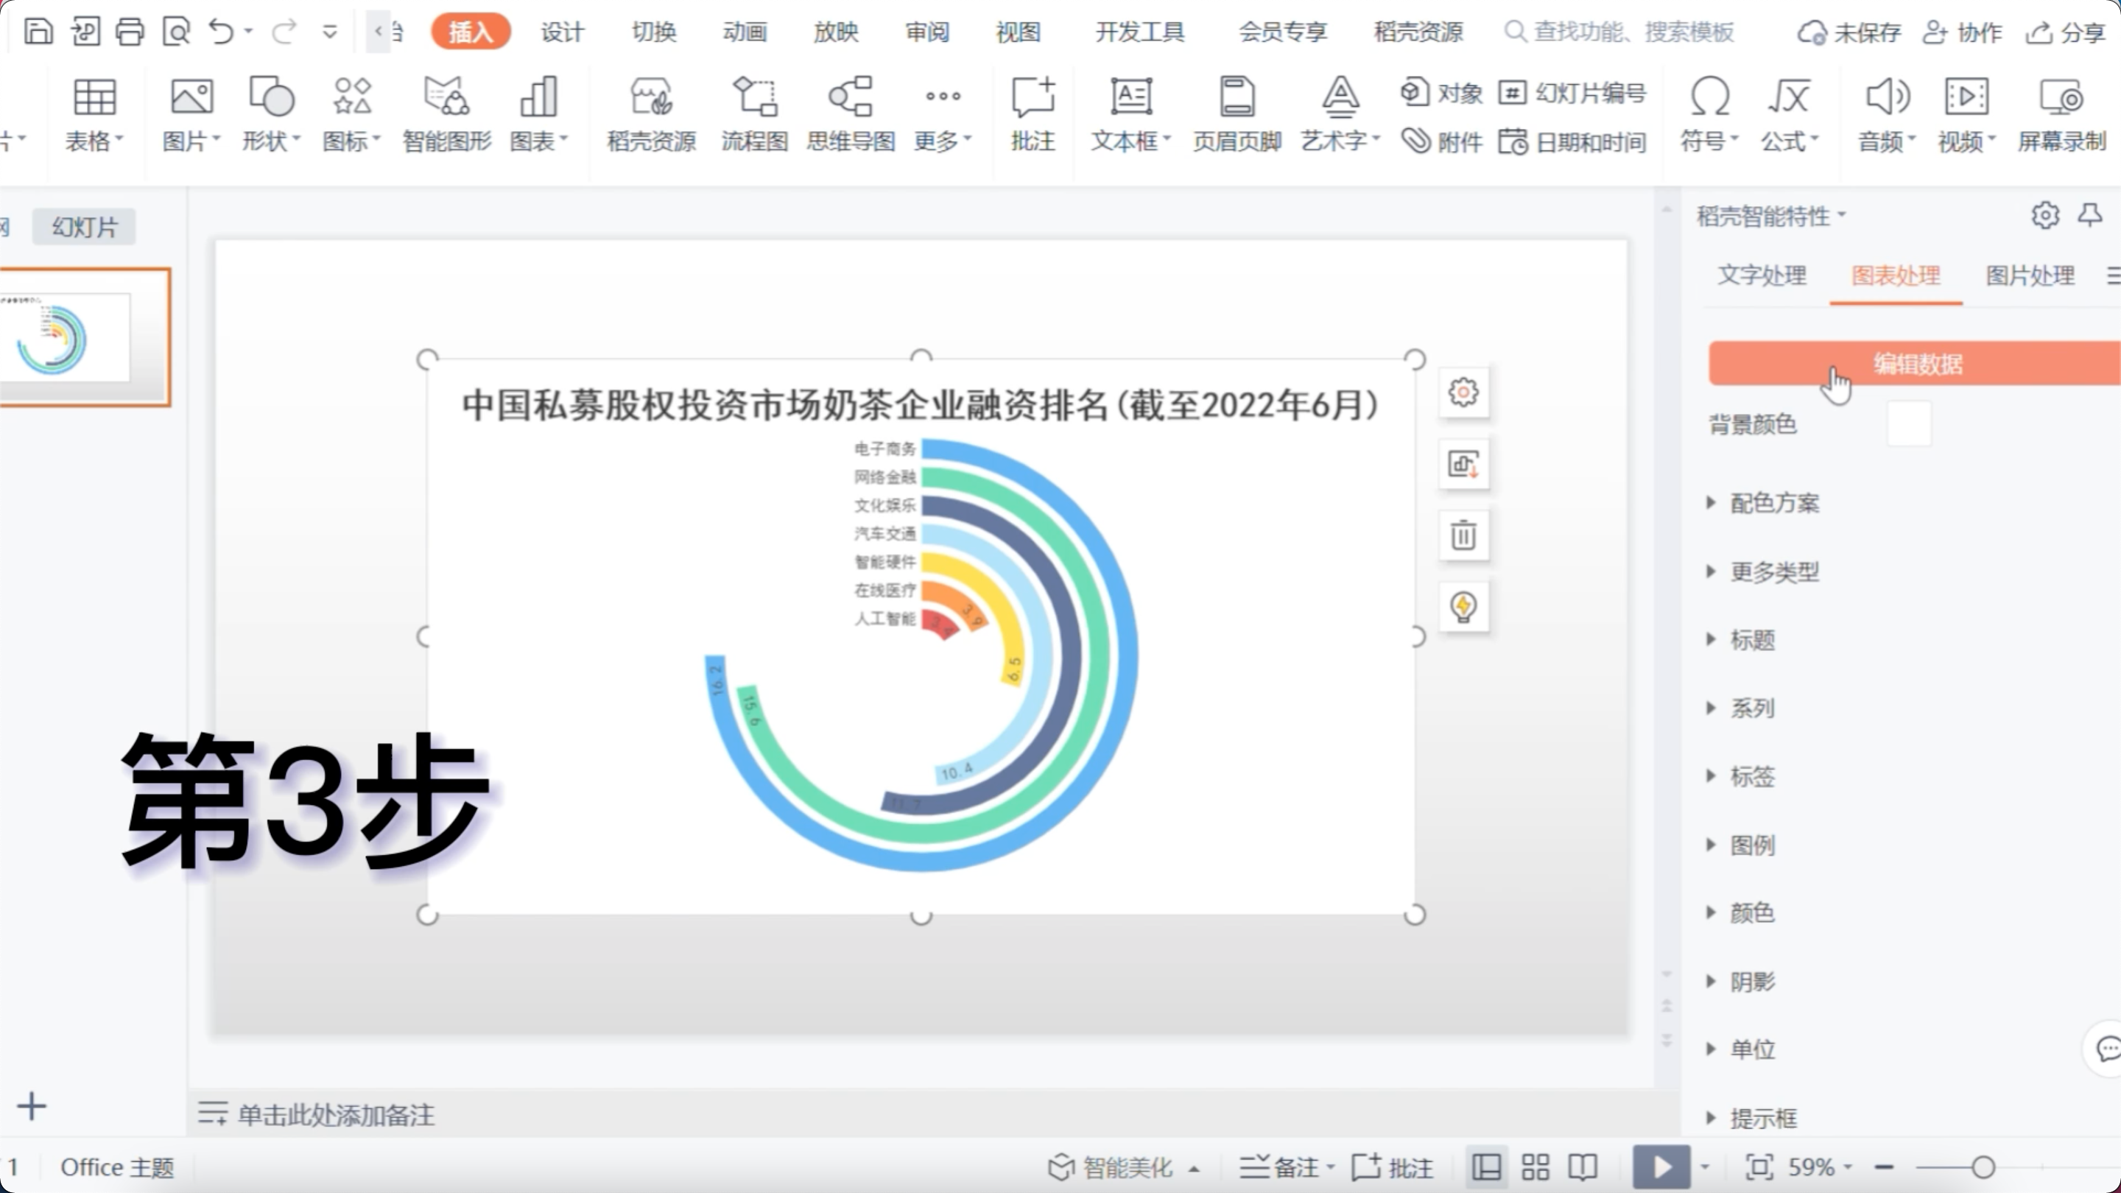Image resolution: width=2121 pixels, height=1193 pixels.
Task: Insert 视频 video
Action: [x=1966, y=116]
